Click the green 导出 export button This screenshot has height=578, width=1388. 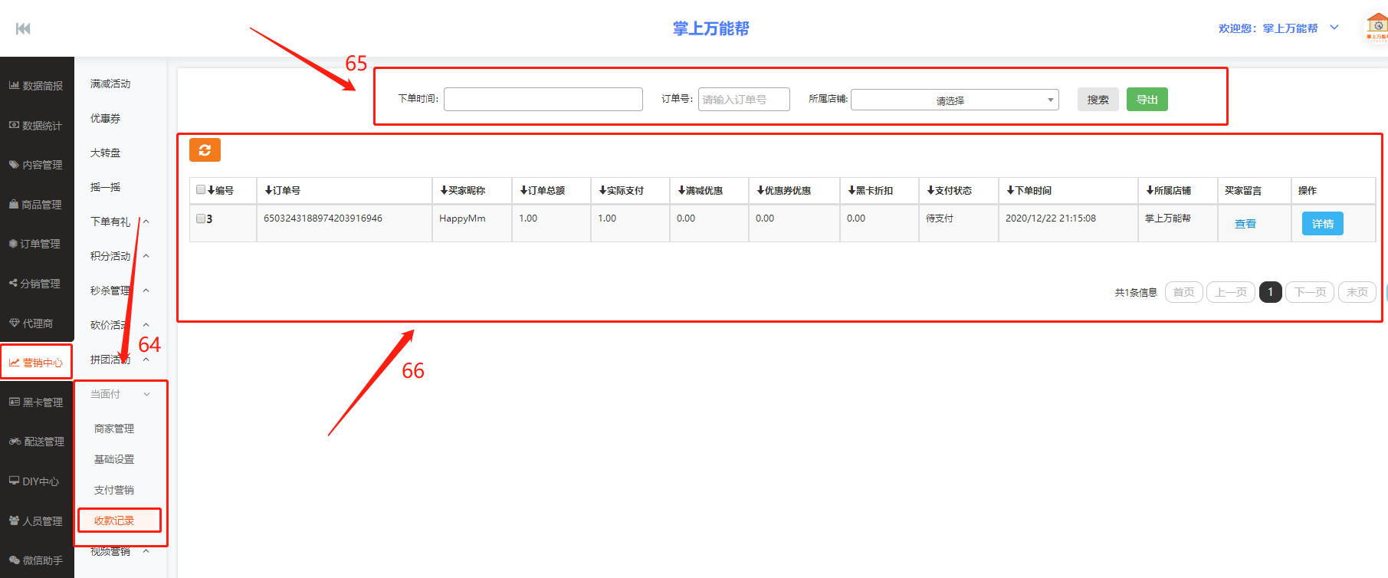coord(1147,100)
